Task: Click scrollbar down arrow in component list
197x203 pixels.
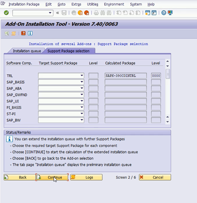Action: pos(168,122)
